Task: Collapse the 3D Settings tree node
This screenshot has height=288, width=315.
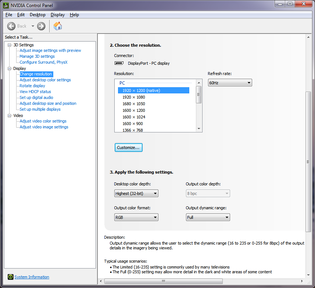Action: [x=10, y=45]
